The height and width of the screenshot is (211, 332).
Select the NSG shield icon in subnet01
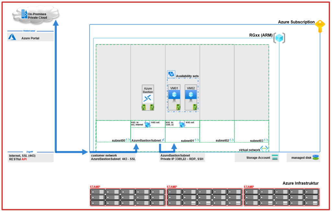[x=182, y=124]
